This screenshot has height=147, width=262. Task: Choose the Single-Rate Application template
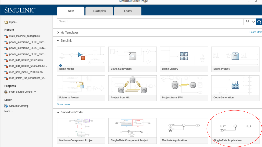tap(235, 131)
